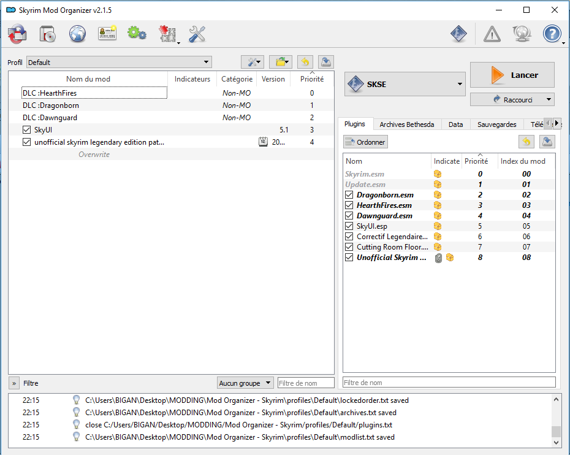
Task: Restore plugin list backup arrow icon
Action: pyautogui.click(x=526, y=142)
